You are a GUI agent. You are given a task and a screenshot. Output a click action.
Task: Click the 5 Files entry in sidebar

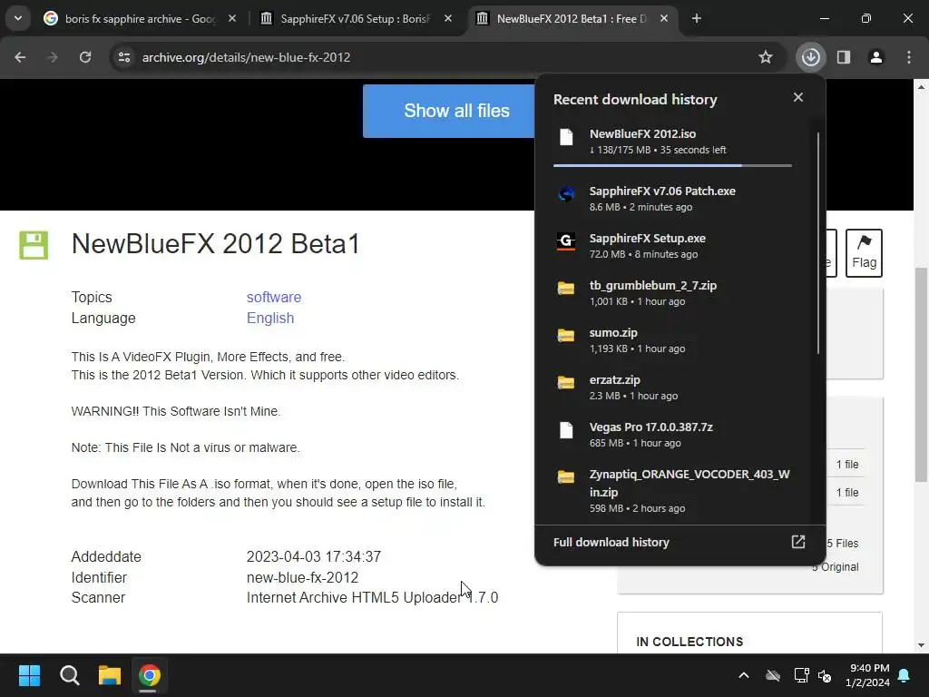pyautogui.click(x=843, y=544)
